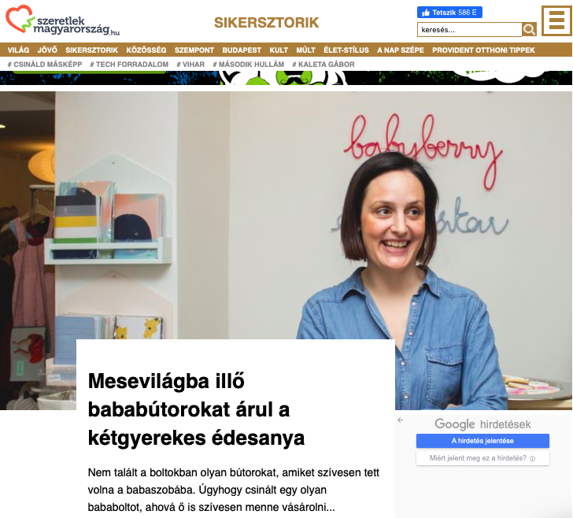Viewport: 573px width, 518px height.
Task: Open the JÖVŐ menu section
Action: click(x=47, y=50)
